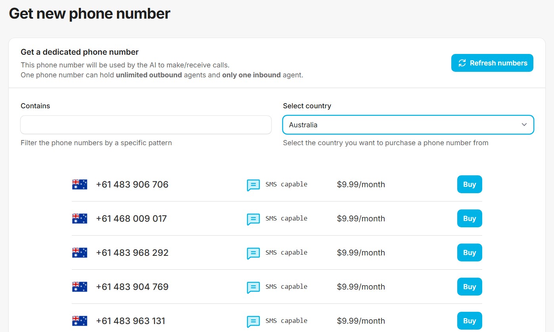Buy the number +61 483 968 292
The width and height of the screenshot is (554, 332).
coord(470,253)
